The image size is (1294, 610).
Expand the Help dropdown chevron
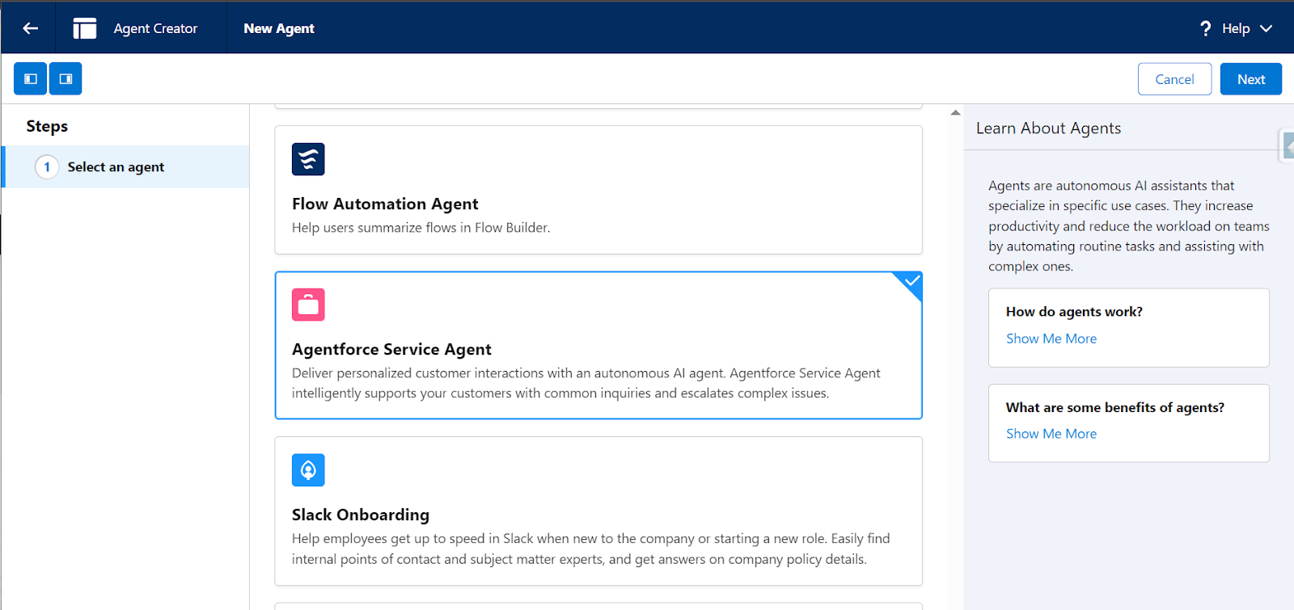pos(1267,28)
